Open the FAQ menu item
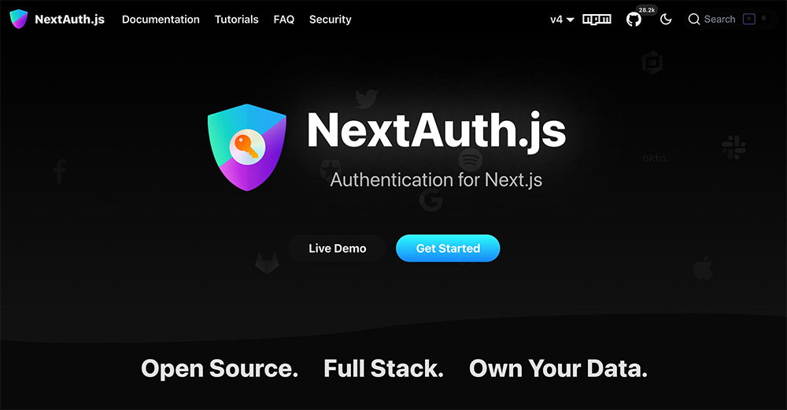The height and width of the screenshot is (410, 787). 283,19
